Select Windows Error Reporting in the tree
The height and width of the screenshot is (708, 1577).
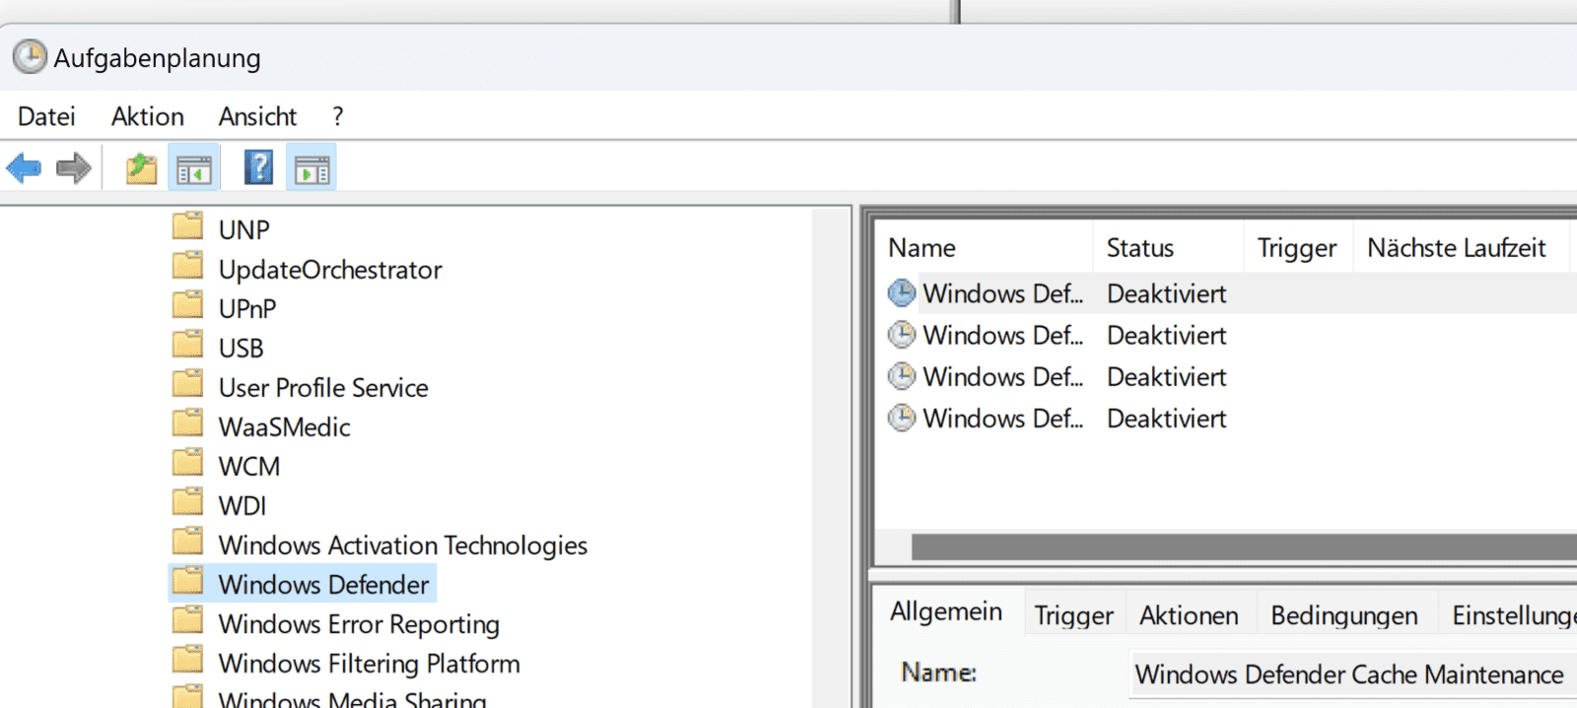click(x=359, y=623)
